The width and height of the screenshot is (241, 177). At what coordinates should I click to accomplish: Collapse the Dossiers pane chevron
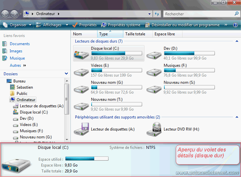(67, 74)
